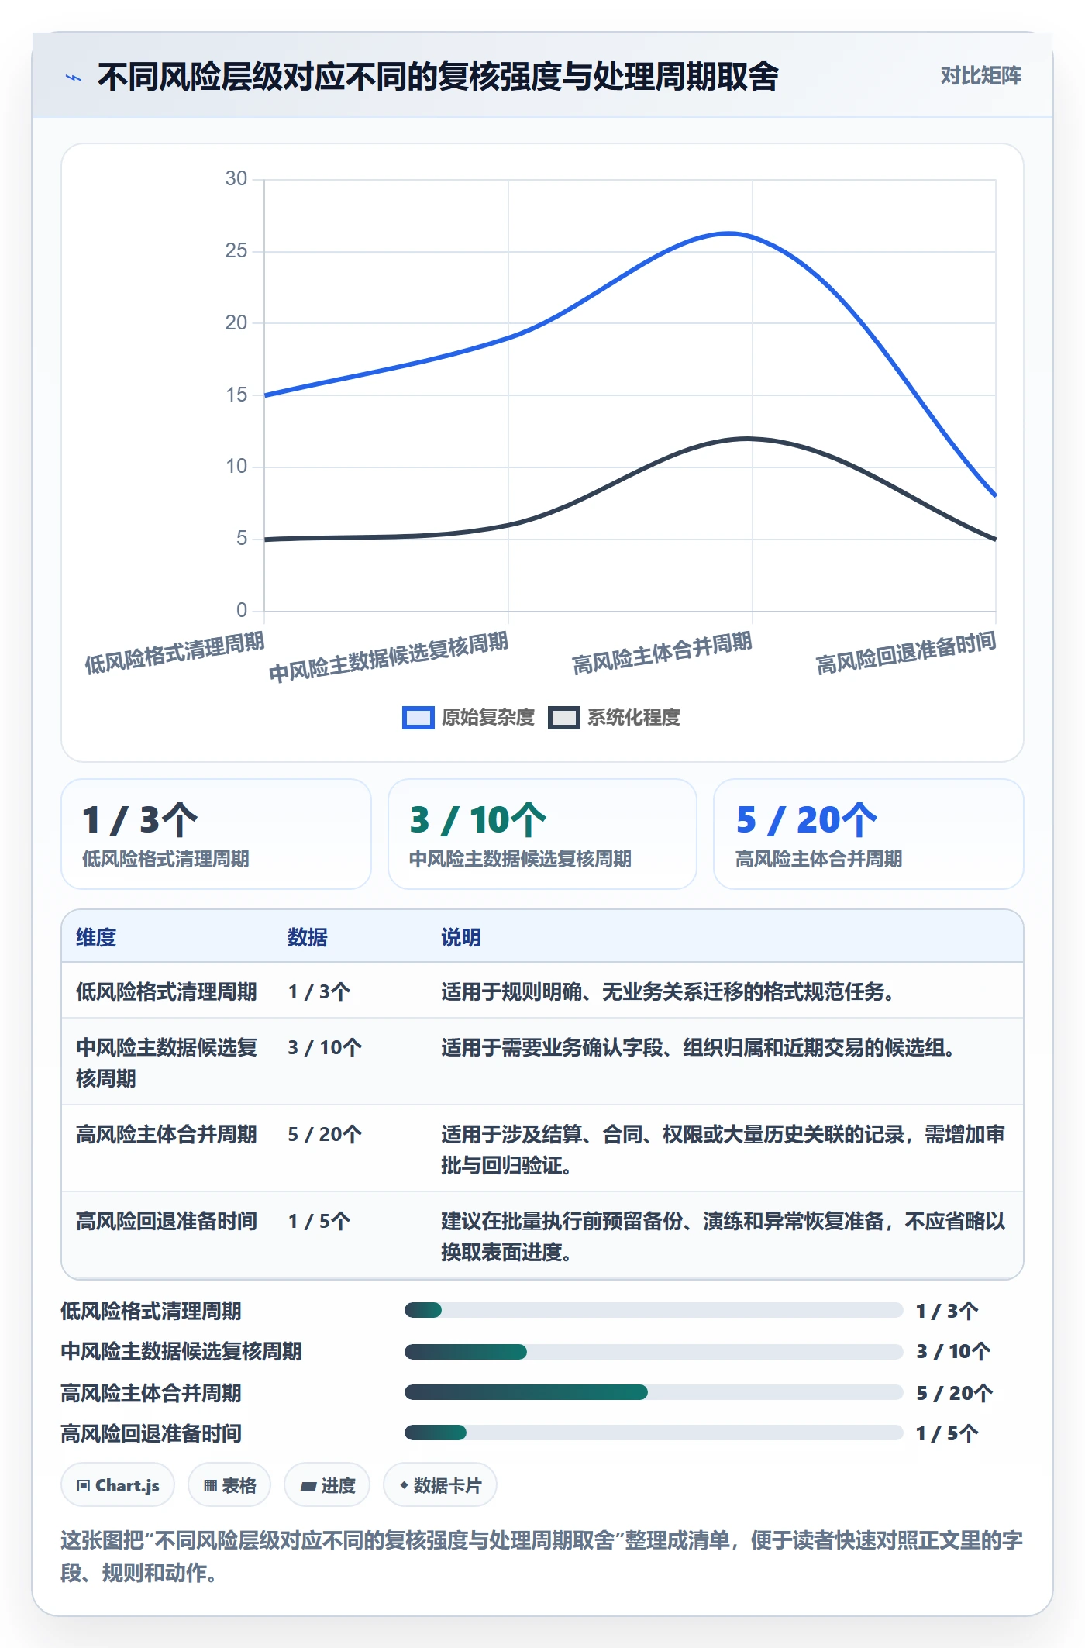Click the blue line peak near 26

pyautogui.click(x=728, y=233)
